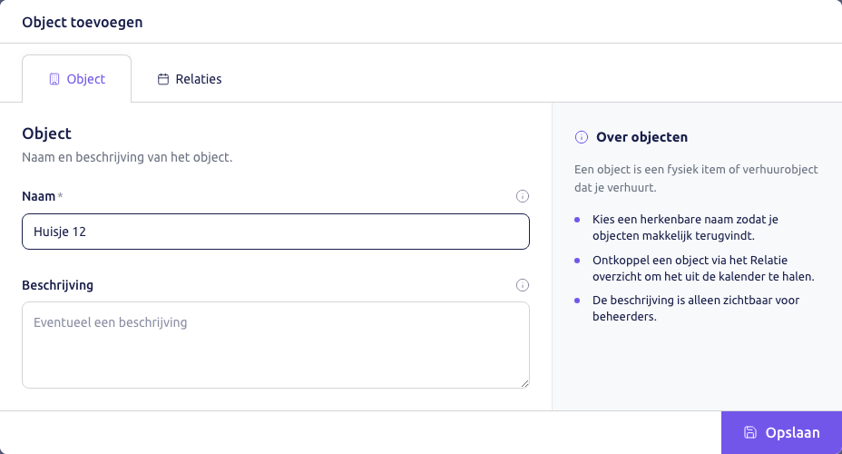The image size is (842, 454).
Task: Click the tip starting 'Kies een herkenbare naam'
Action: [685, 227]
